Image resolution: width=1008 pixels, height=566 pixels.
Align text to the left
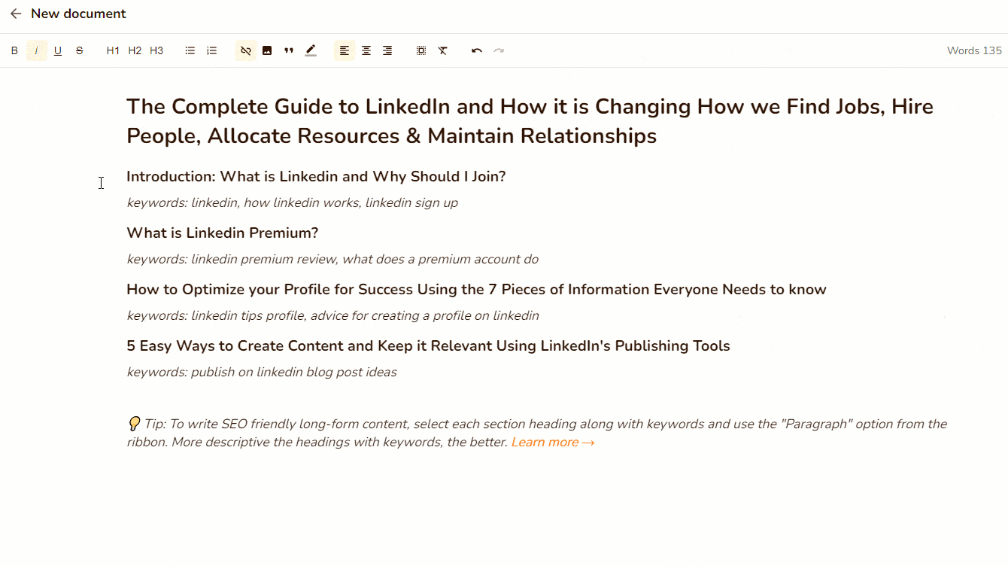(x=345, y=50)
